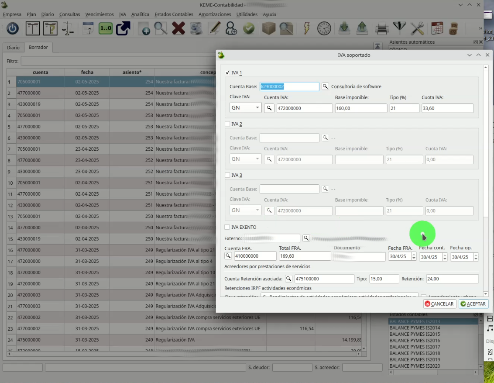Click the search icon next to Externo
The width and height of the screenshot is (494, 383).
[x=306, y=238]
